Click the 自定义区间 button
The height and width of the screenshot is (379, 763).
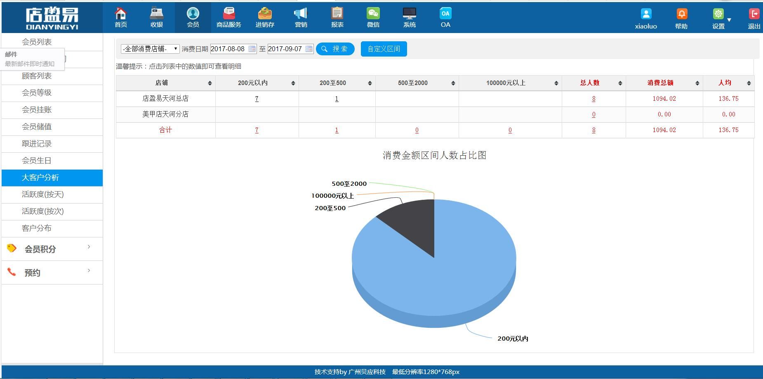point(384,49)
